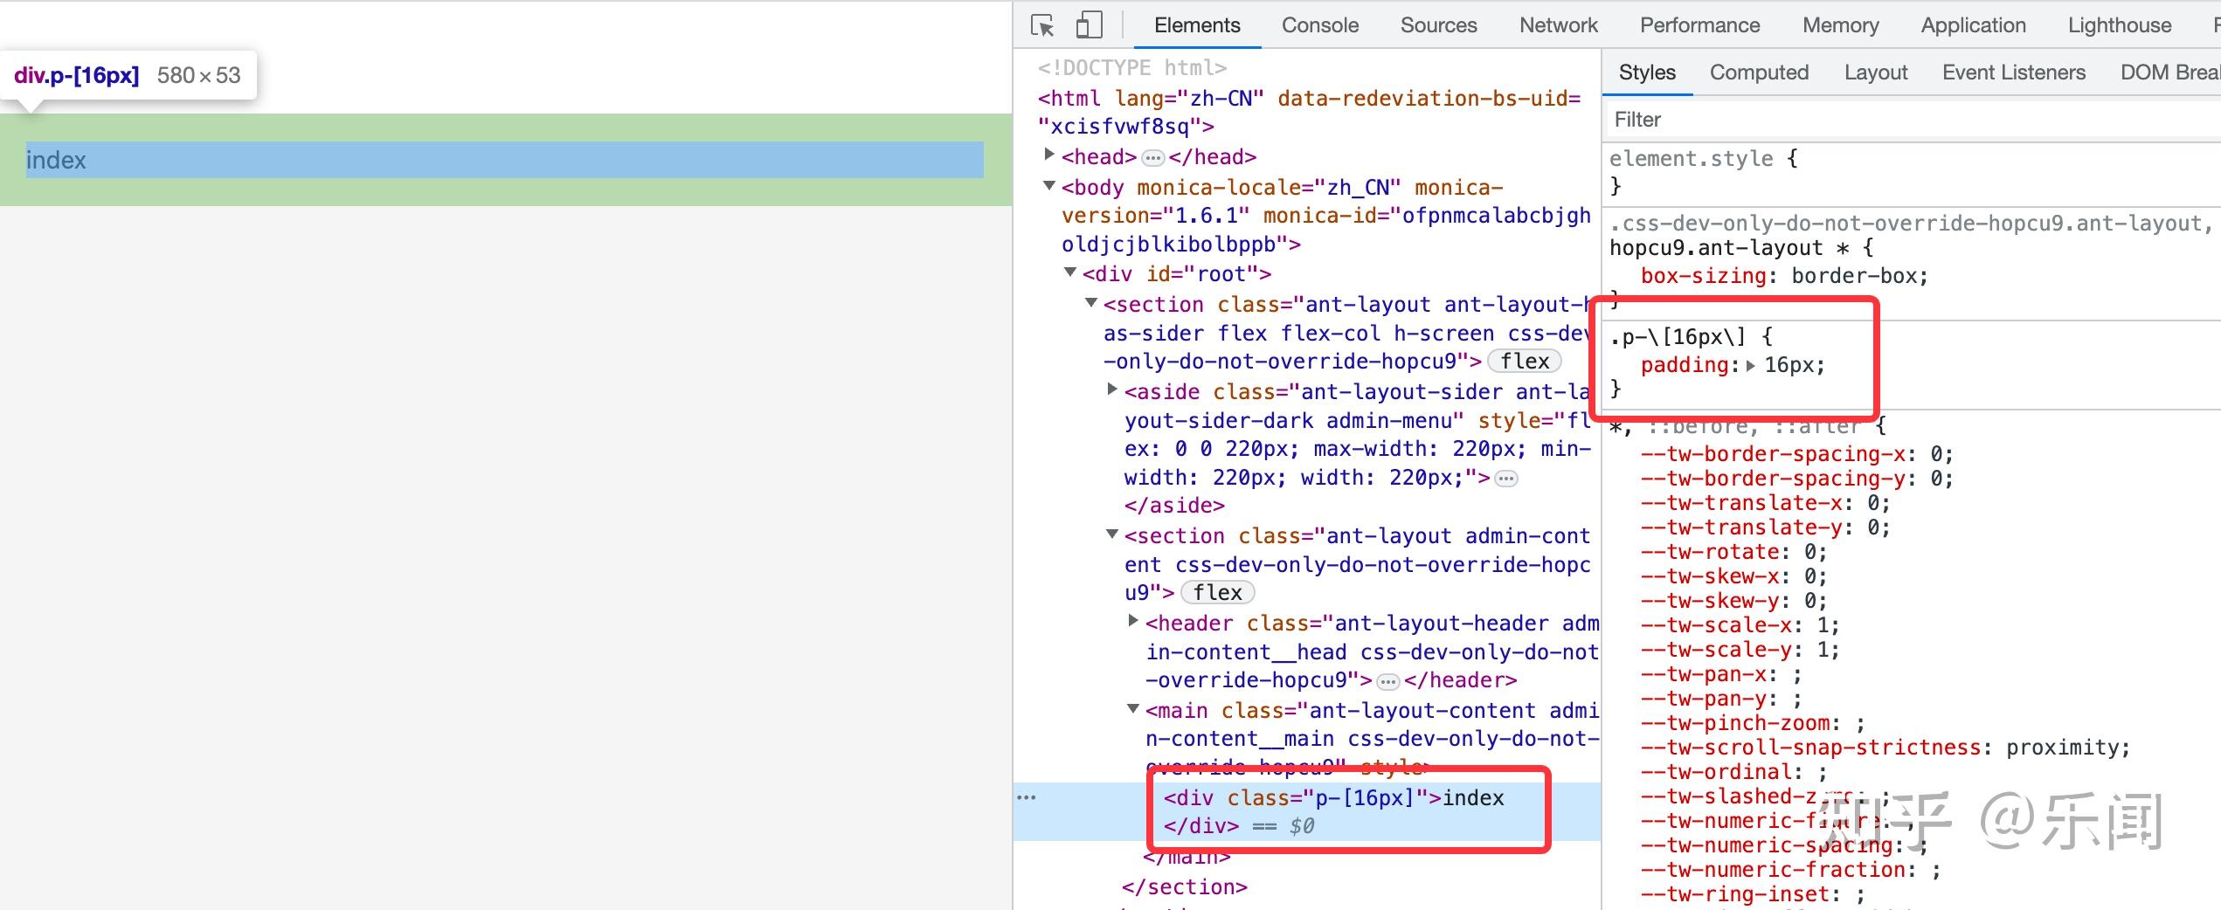Click the ellipsis inside the head element
Screen dimensions: 2221x910
point(1153,157)
